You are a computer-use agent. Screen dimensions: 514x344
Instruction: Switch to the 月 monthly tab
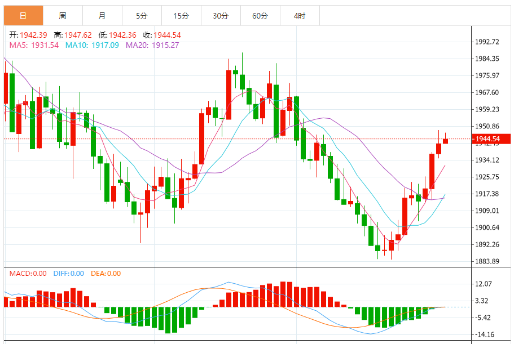click(x=102, y=15)
